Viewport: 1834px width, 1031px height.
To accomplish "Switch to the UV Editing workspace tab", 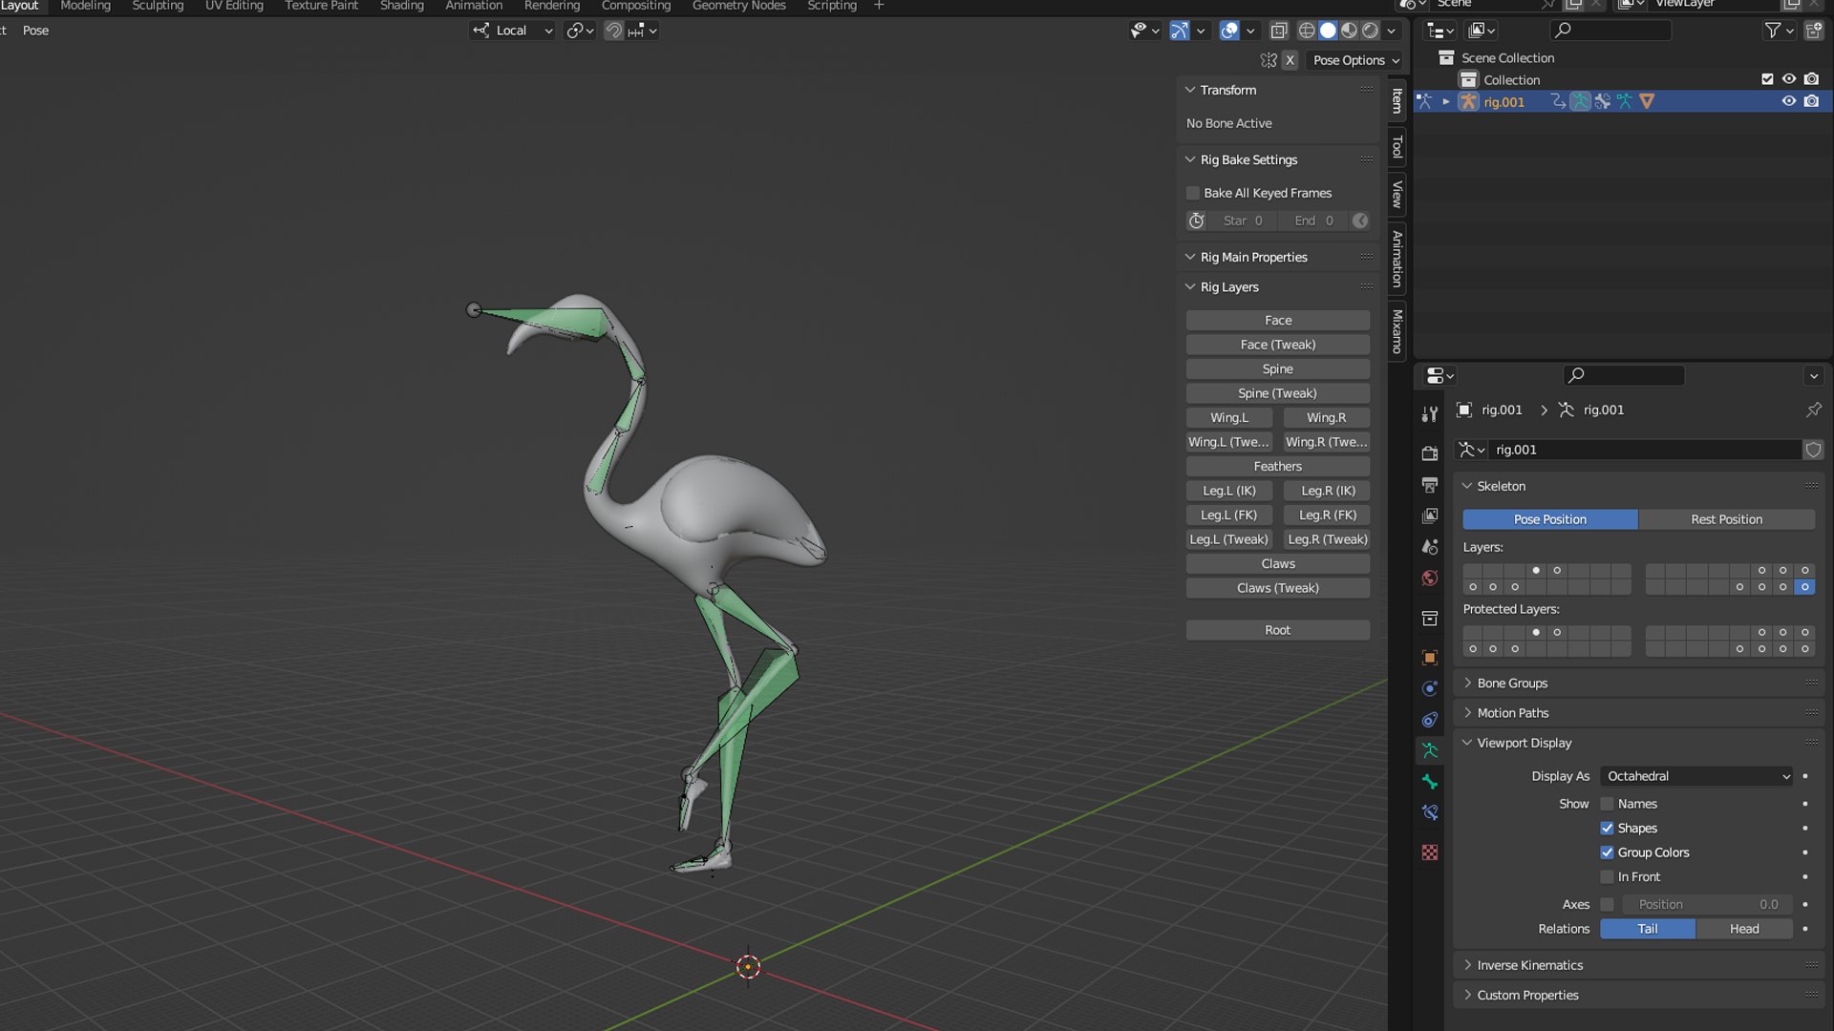I will coord(234,6).
